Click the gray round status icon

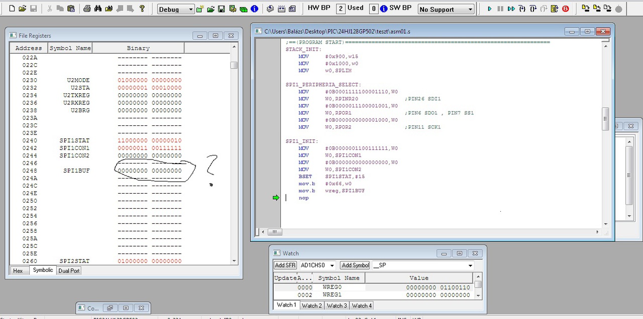tap(618, 9)
